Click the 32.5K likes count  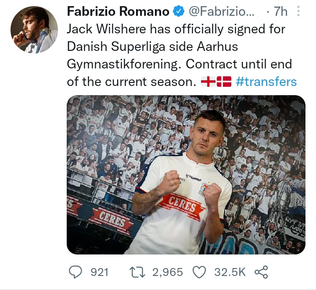point(230,272)
